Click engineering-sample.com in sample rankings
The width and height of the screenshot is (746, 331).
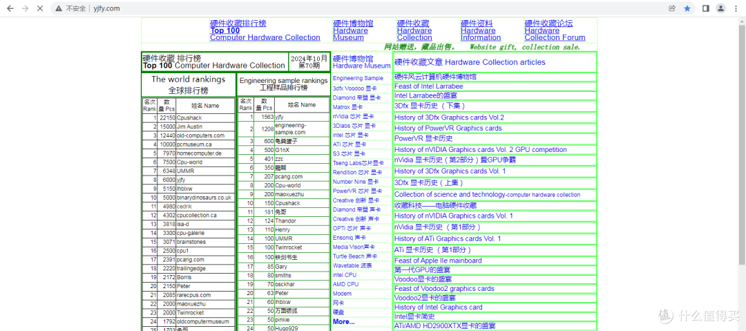click(290, 129)
